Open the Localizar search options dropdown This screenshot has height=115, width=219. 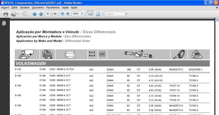coord(126,14)
